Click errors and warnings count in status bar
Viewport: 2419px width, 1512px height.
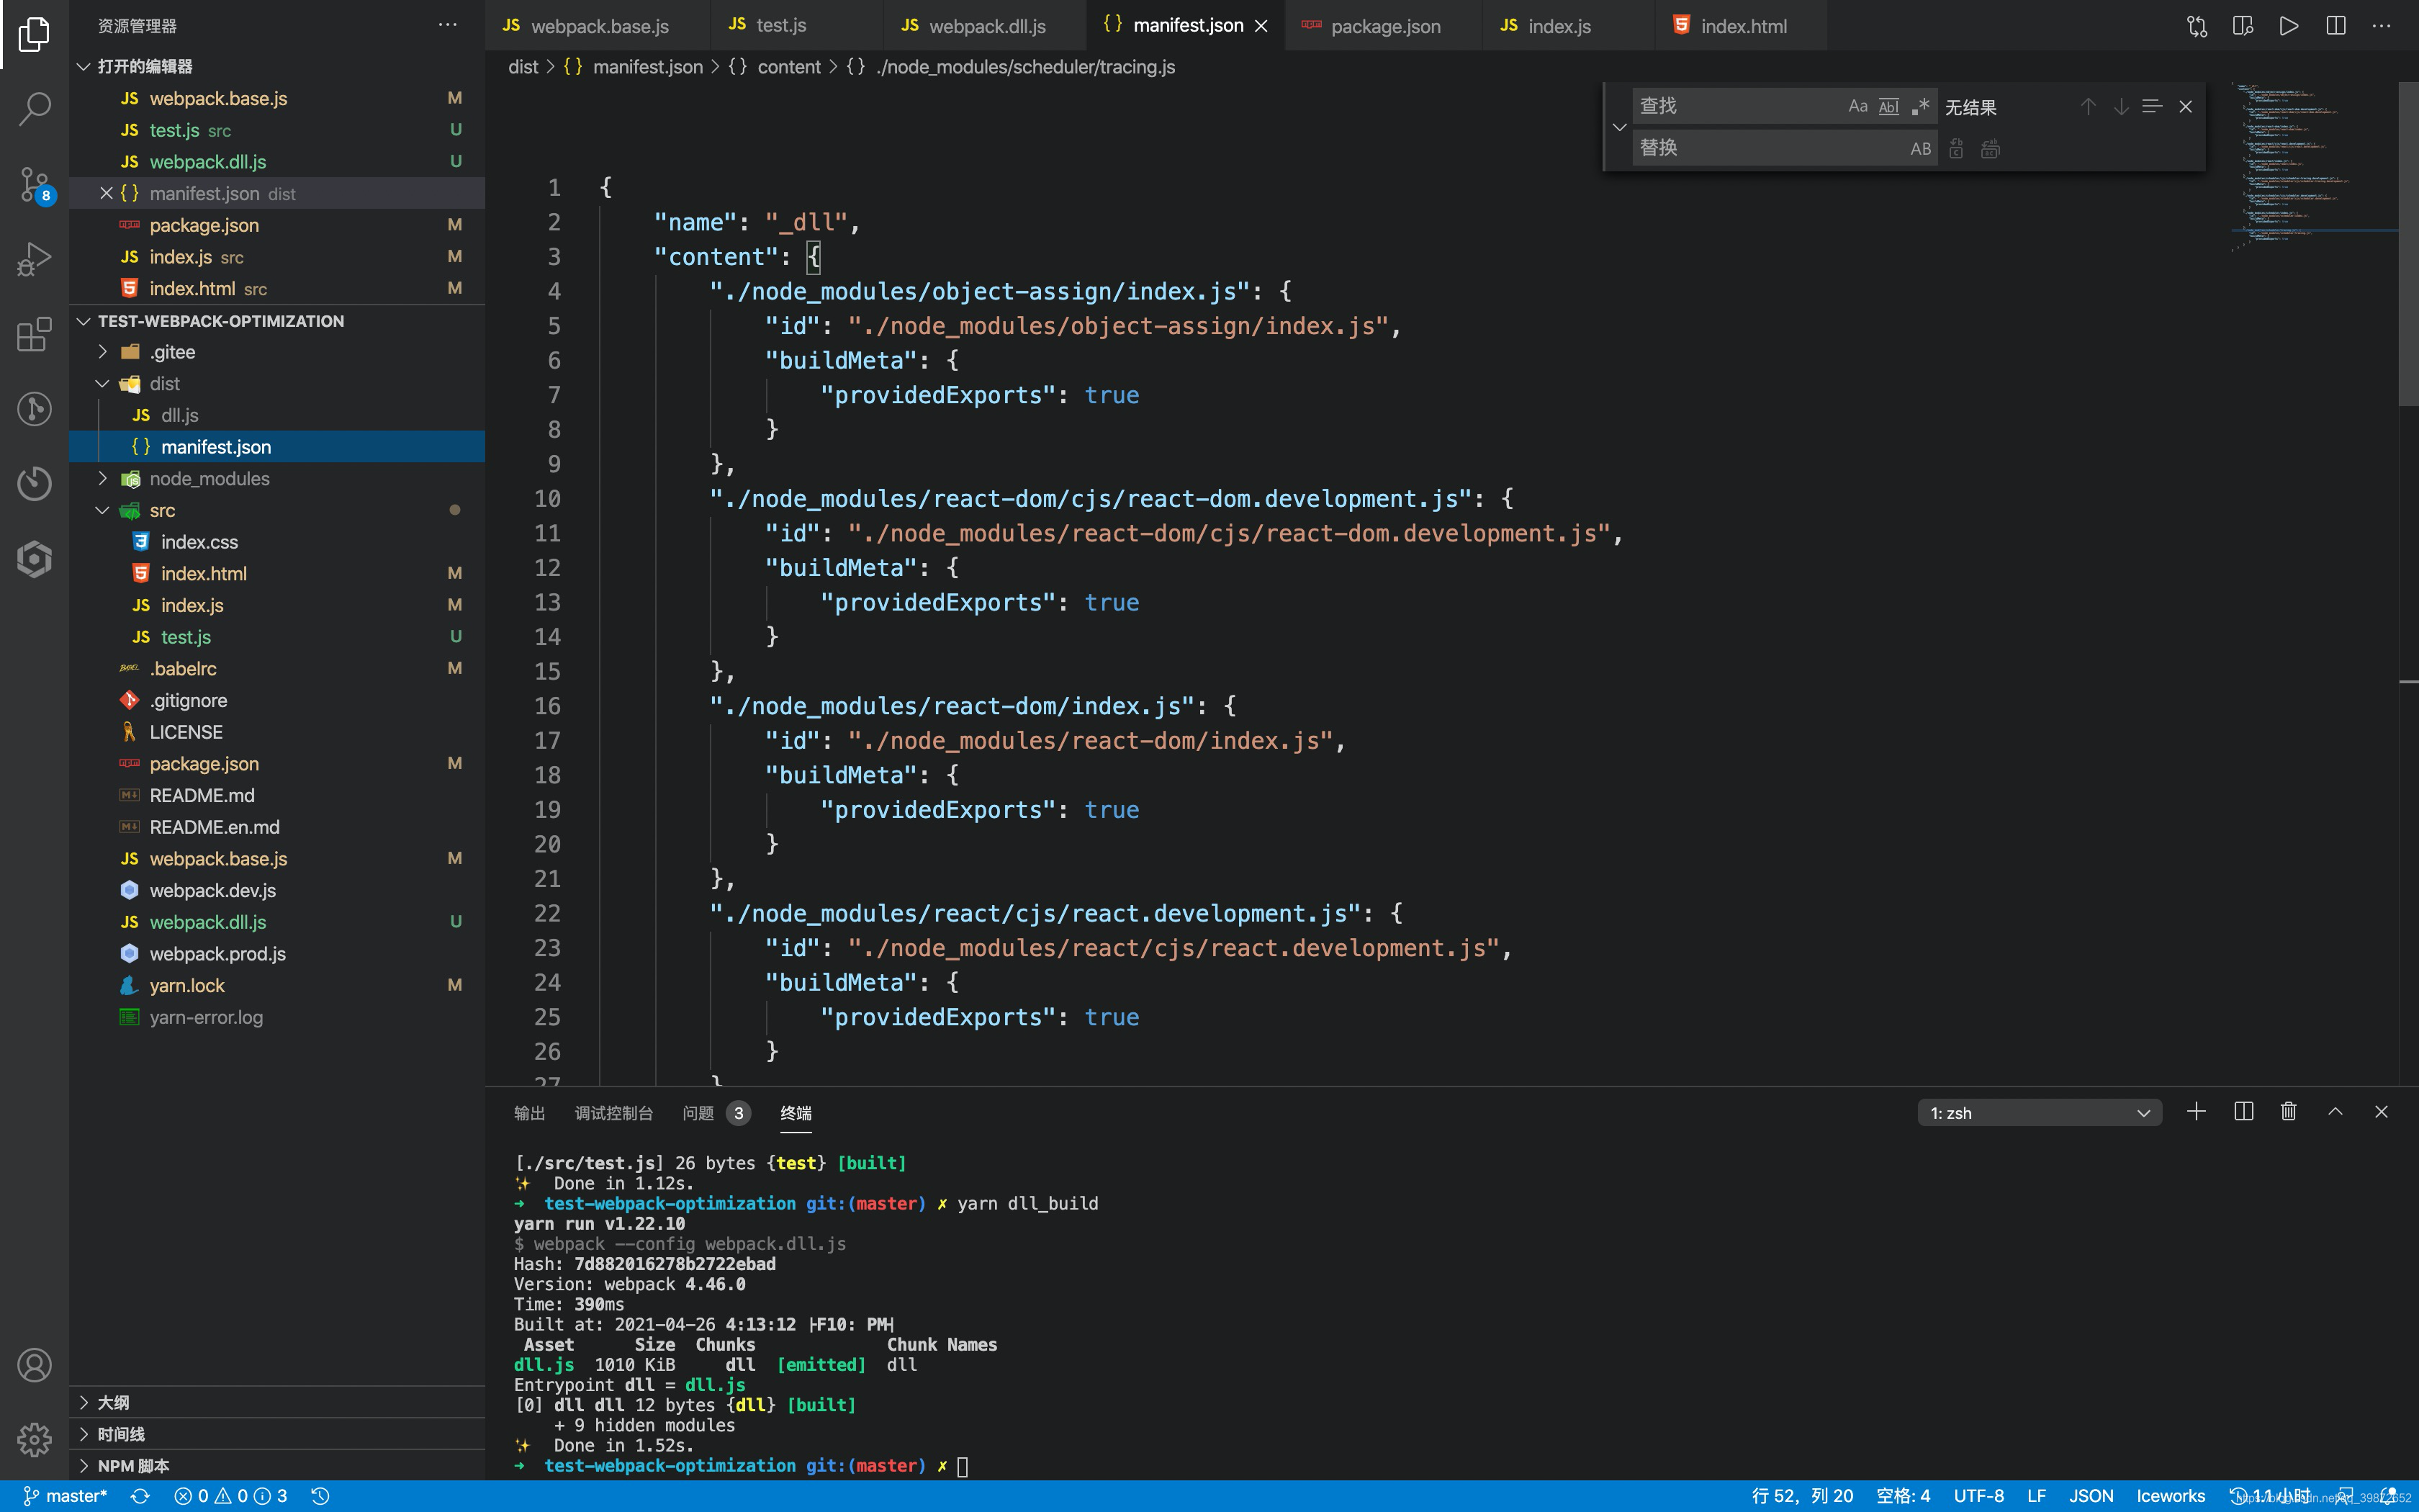pyautogui.click(x=230, y=1496)
